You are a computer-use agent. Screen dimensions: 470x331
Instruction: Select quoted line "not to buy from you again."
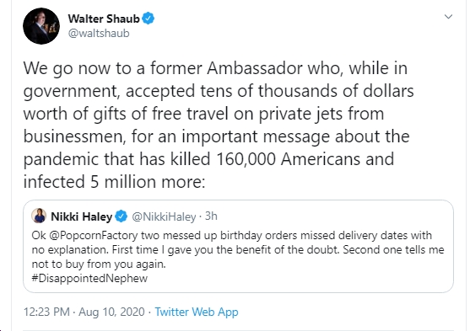(x=99, y=264)
